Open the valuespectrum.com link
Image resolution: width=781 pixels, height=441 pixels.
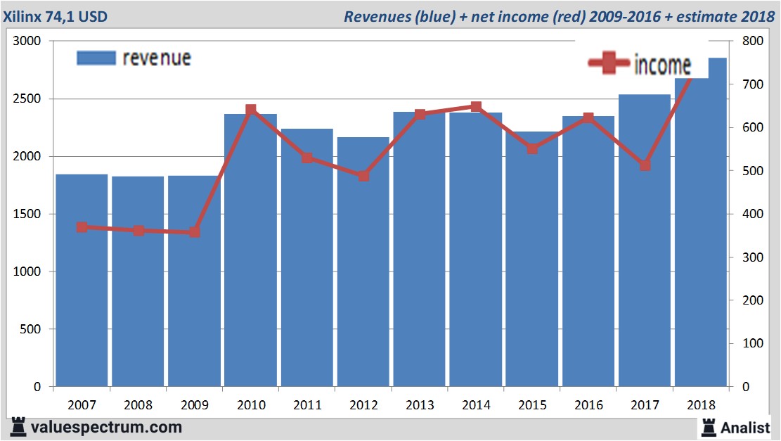click(106, 428)
